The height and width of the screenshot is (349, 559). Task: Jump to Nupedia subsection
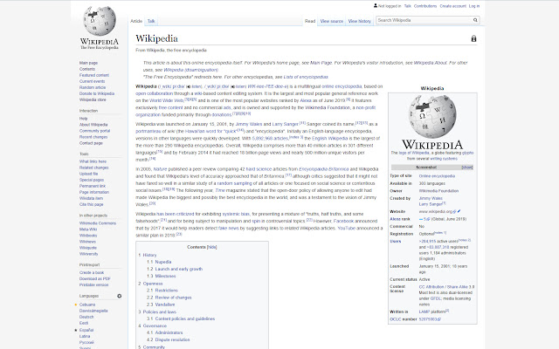coord(163,262)
